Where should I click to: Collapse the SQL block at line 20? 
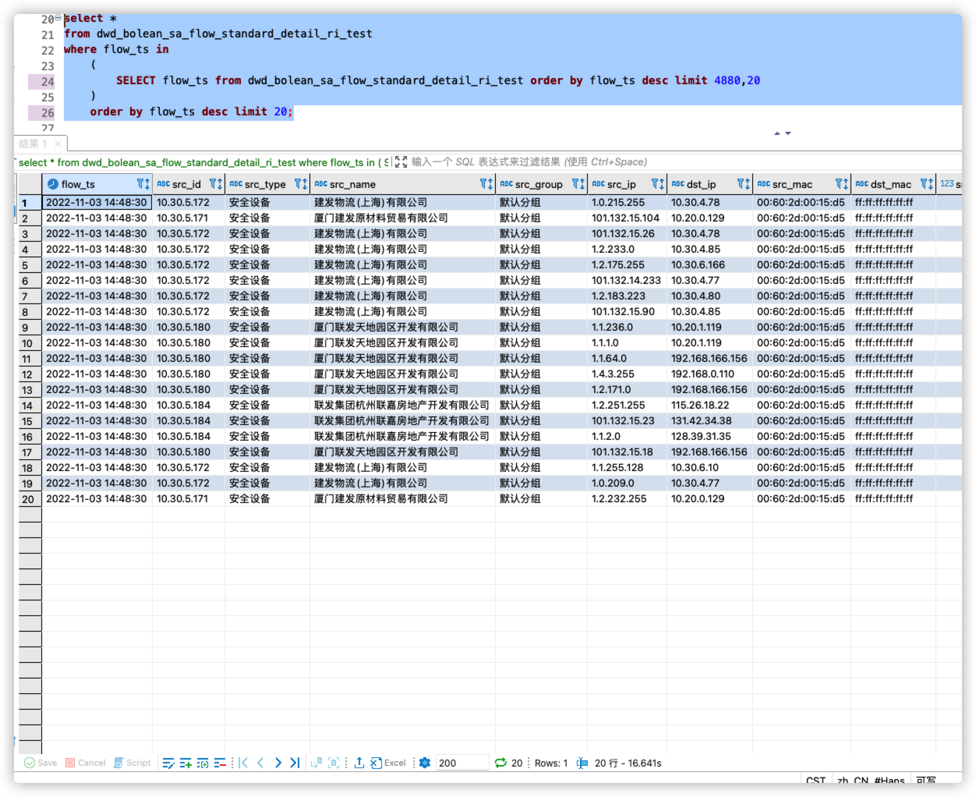coord(58,18)
